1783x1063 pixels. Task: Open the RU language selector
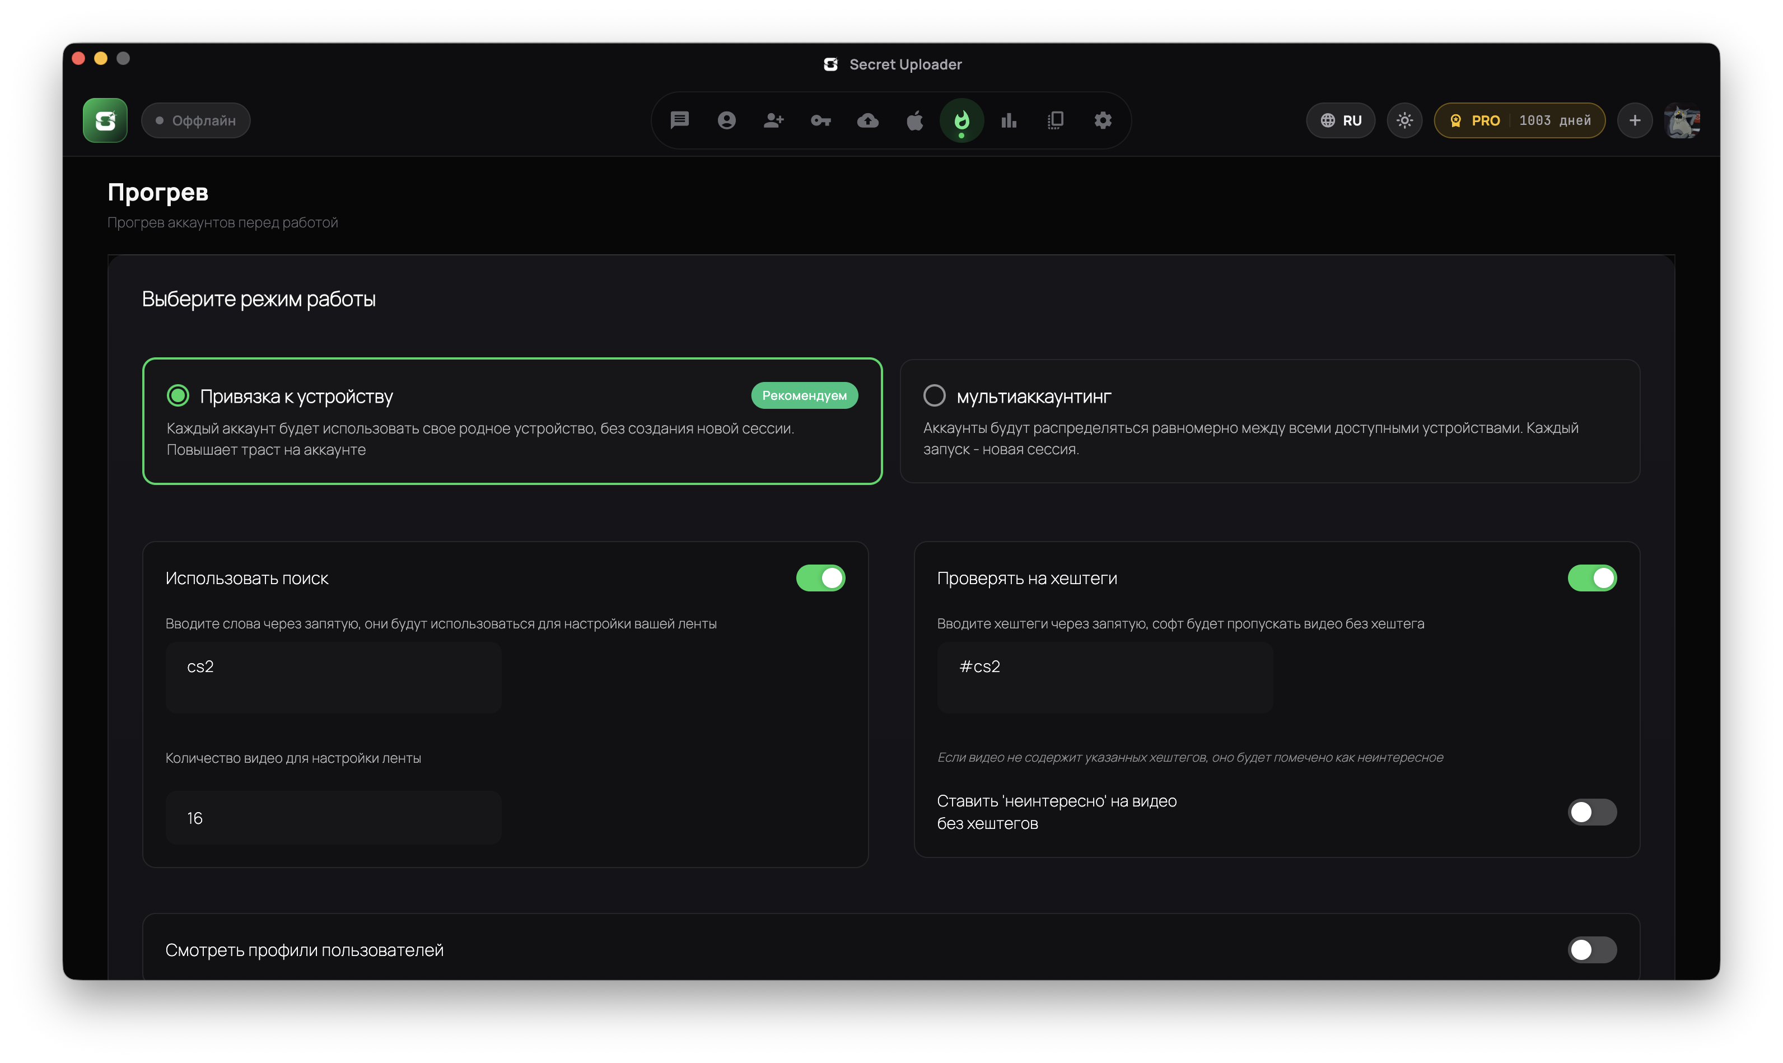[x=1341, y=120]
